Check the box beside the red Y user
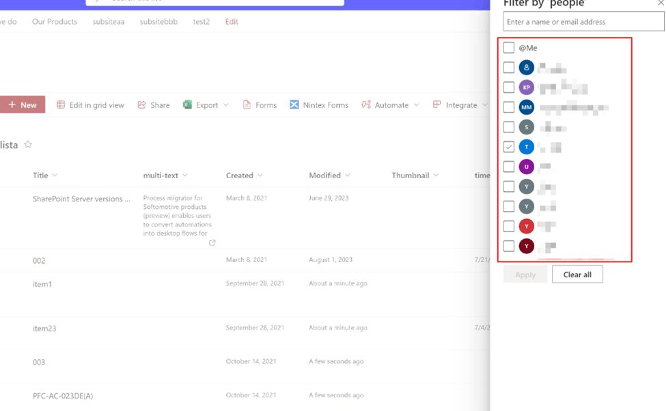666x411 pixels. [x=508, y=226]
